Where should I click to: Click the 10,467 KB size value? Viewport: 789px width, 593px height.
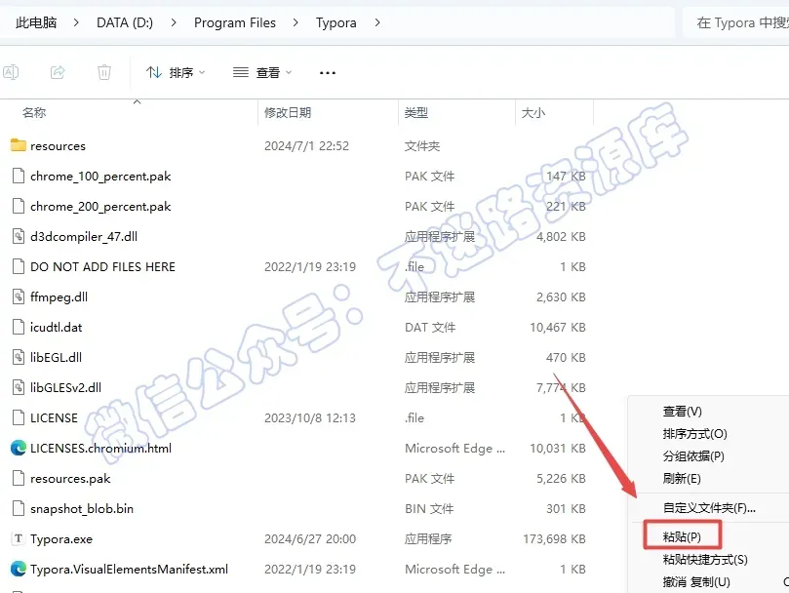coord(558,328)
